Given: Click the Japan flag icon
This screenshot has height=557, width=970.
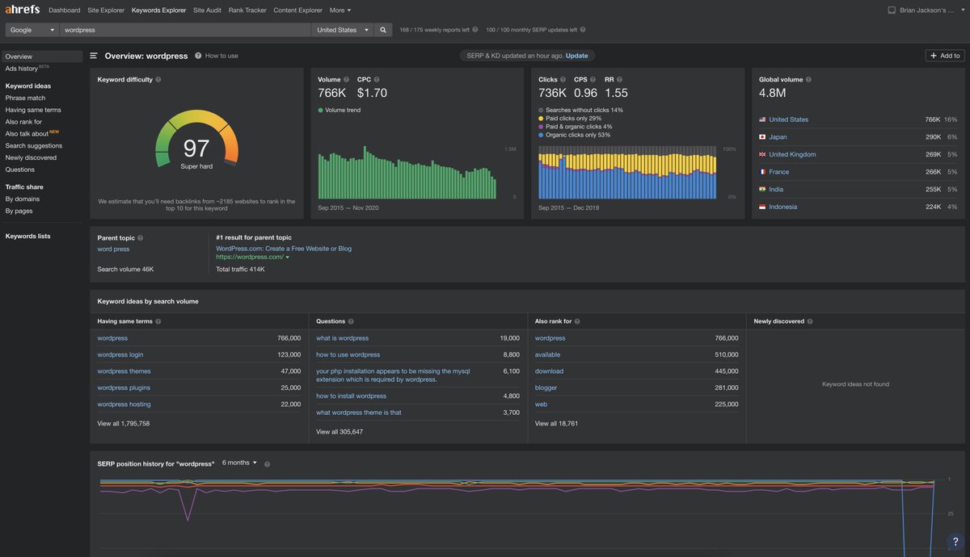Looking at the screenshot, I should point(762,137).
